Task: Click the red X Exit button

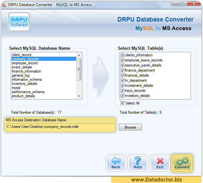Action: (x=160, y=163)
